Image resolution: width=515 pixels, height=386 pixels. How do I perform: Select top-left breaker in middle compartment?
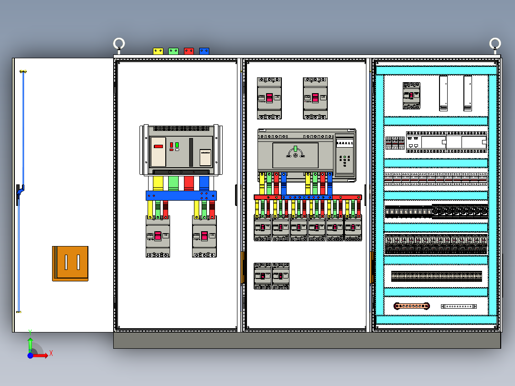pyautogui.click(x=269, y=98)
